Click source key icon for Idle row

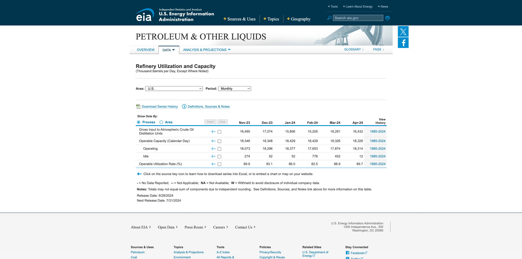[213, 156]
